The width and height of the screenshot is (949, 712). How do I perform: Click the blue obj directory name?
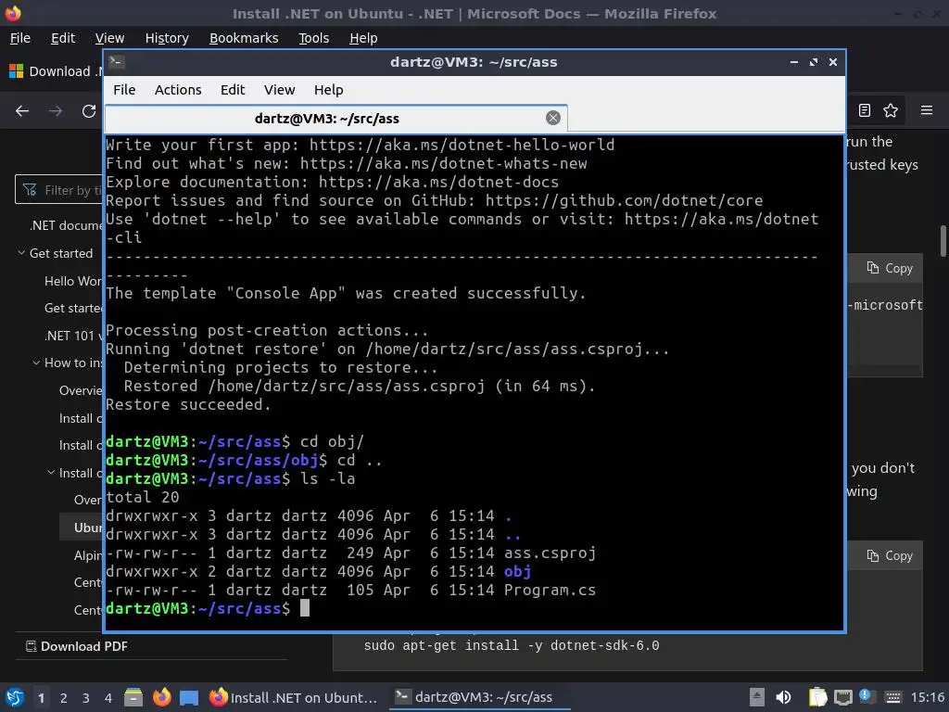[x=517, y=571]
